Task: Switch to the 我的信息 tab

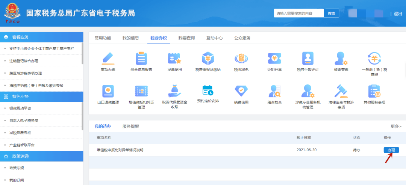Action: tap(131, 38)
